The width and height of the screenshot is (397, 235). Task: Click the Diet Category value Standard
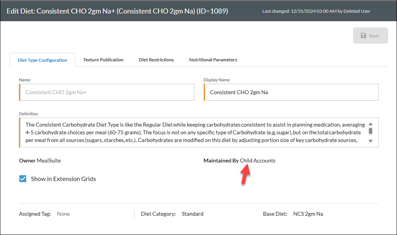point(193,214)
